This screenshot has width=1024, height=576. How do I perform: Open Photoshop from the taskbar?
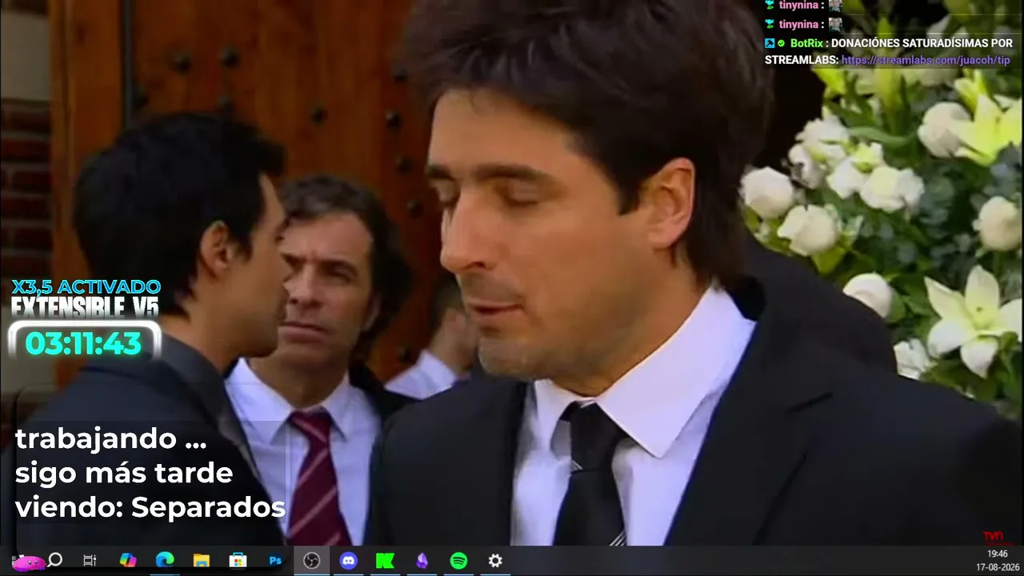275,561
